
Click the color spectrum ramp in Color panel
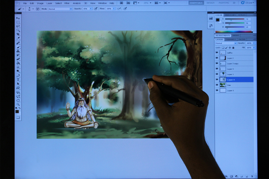[235, 32]
